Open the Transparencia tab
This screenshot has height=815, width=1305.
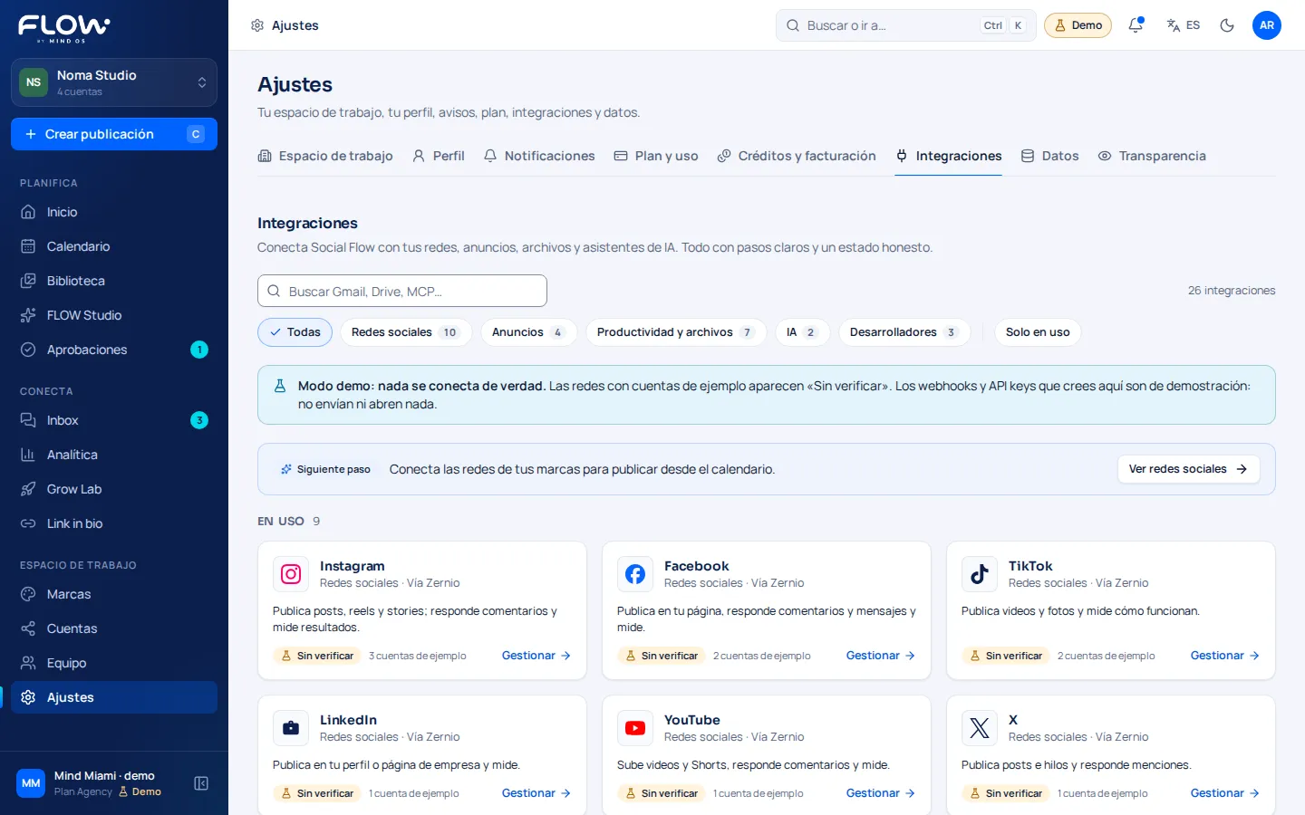point(1152,156)
